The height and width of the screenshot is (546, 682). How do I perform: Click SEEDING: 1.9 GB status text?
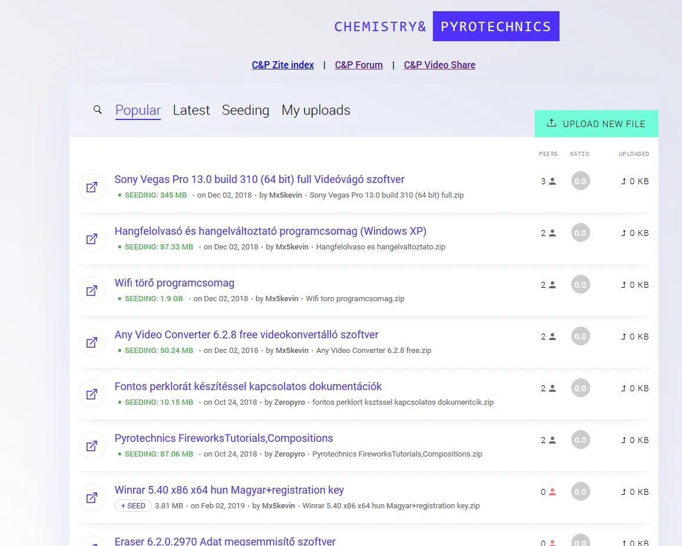pyautogui.click(x=154, y=298)
